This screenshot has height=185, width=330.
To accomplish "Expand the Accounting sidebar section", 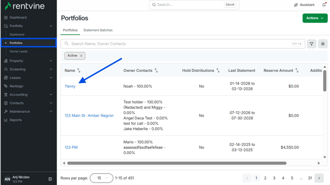I will point(51,94).
